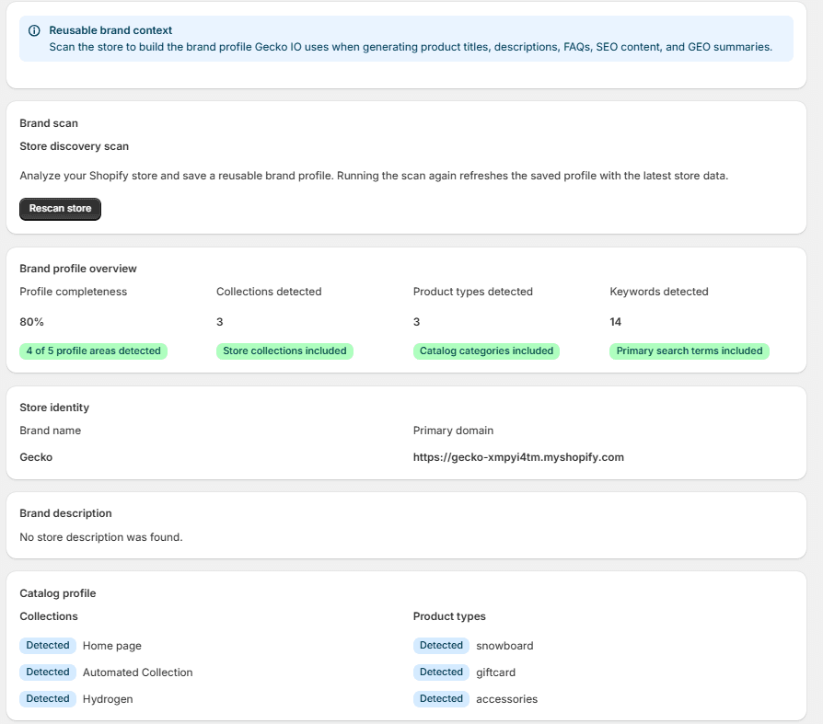The height and width of the screenshot is (724, 823).
Task: Click the Product types column heading
Action: 449,616
